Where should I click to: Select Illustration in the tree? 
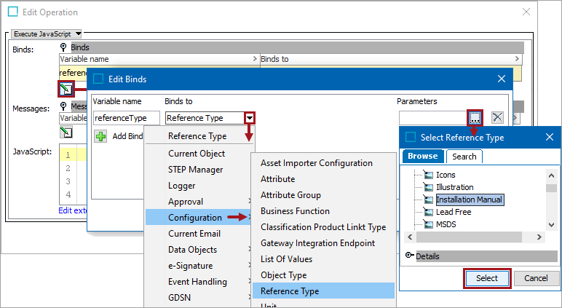[454, 187]
